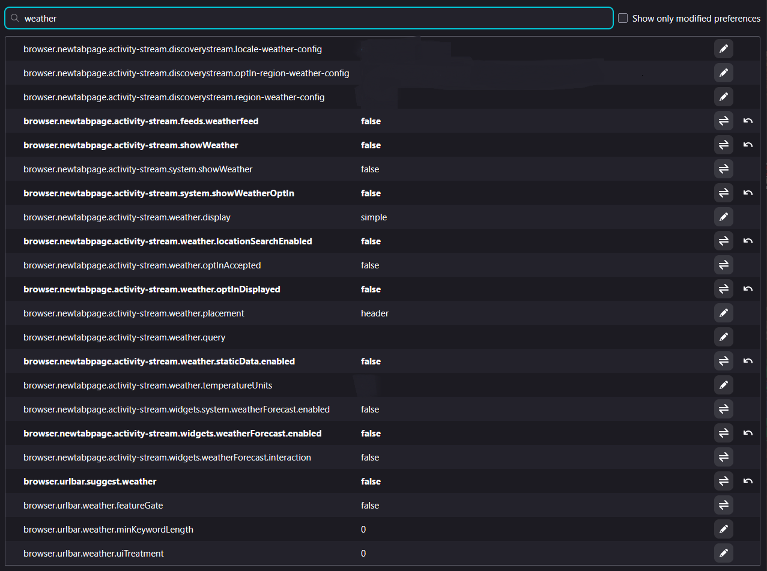Screen dimensions: 767x571
Task: Select the feeds.weatherfeed preference name
Action: [x=141, y=121]
